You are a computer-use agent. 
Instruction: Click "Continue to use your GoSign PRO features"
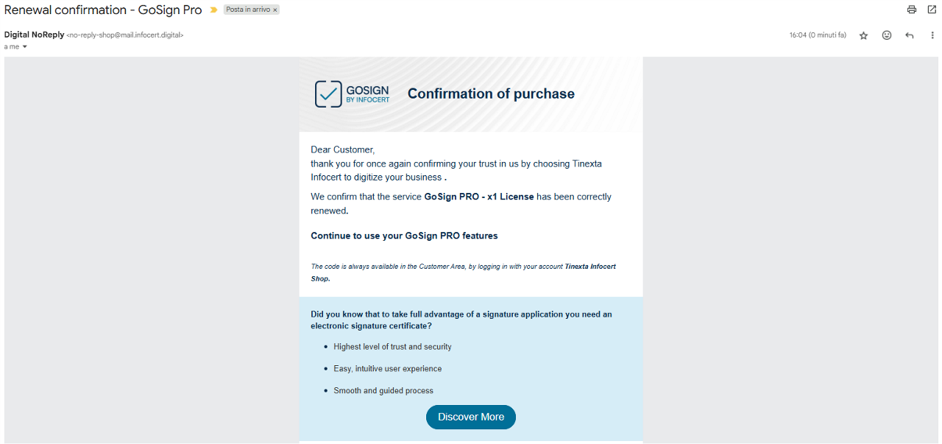point(404,236)
